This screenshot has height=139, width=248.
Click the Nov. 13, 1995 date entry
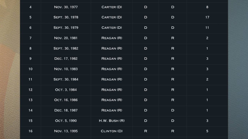pyautogui.click(x=66, y=131)
